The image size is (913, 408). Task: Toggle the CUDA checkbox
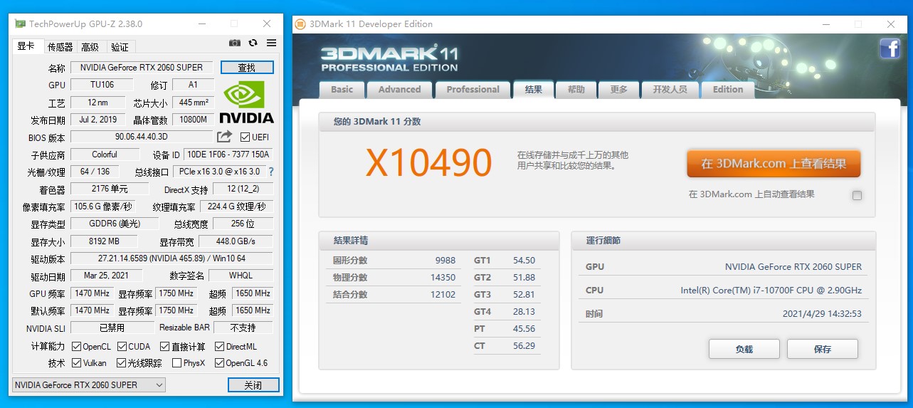122,347
